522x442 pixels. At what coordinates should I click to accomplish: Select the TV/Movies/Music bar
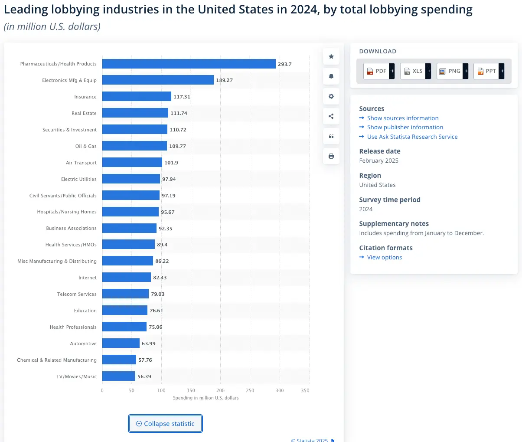click(x=119, y=377)
